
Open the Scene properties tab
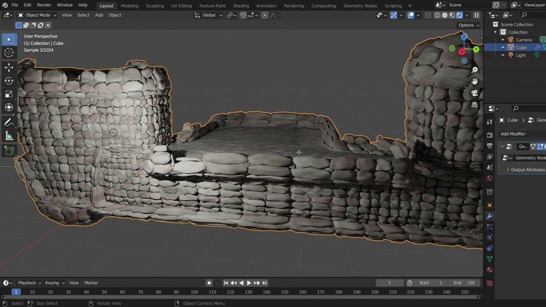coord(490,168)
